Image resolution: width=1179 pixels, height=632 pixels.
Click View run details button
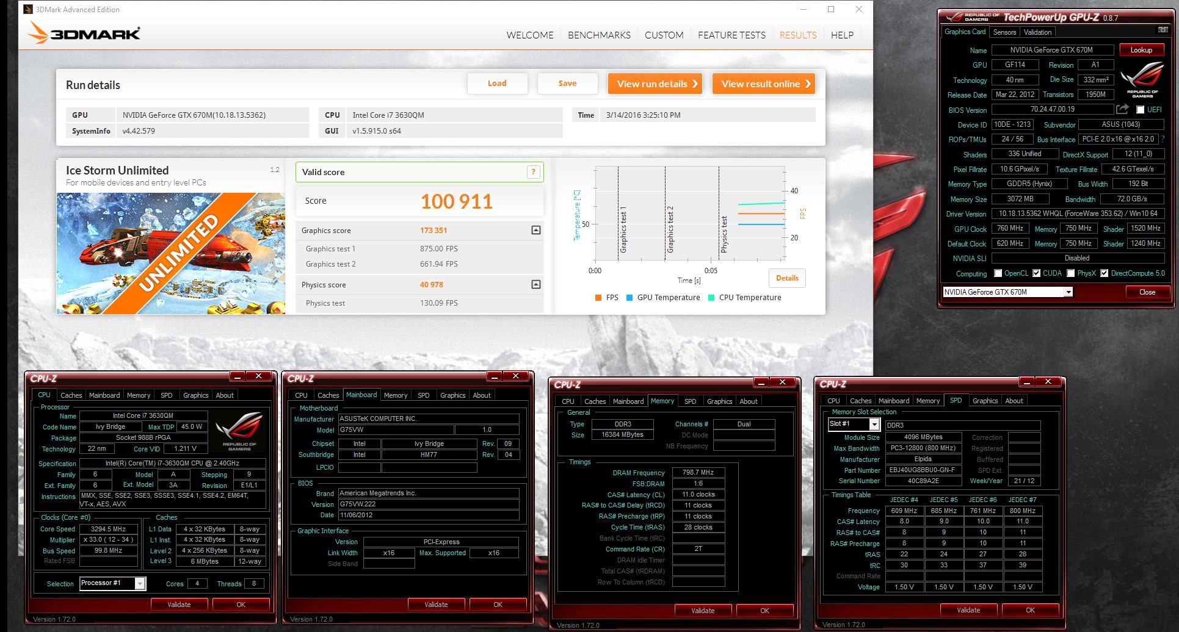(x=655, y=84)
